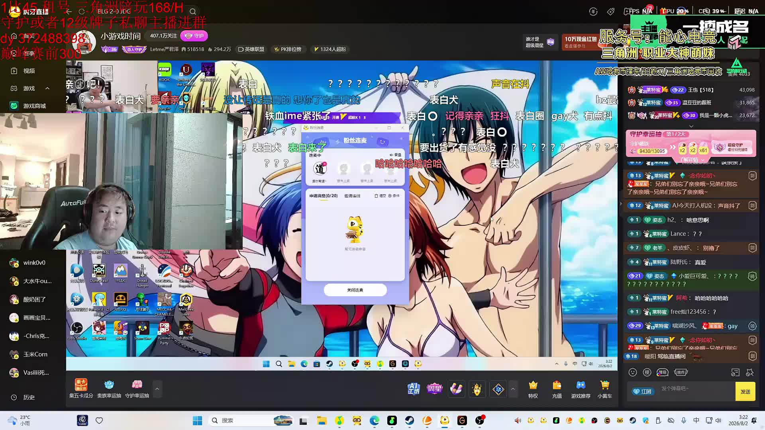
Task: Open the streamer avatar next to 小游戏时间
Action: 84,42
